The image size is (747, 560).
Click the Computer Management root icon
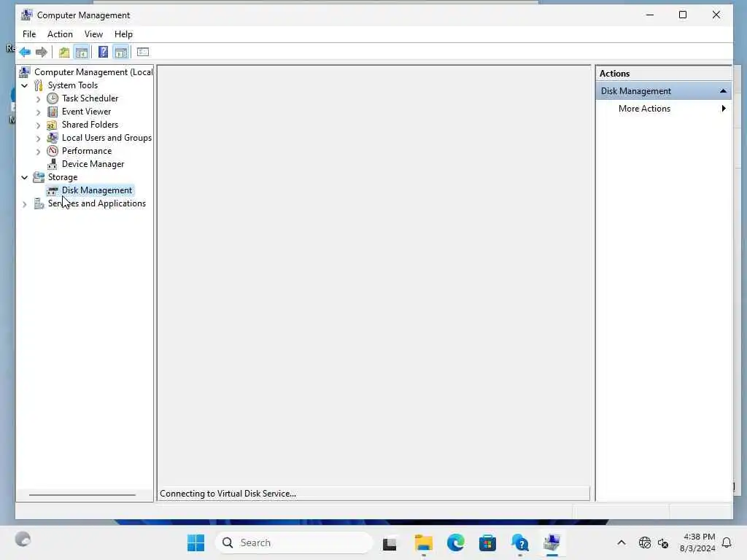25,72
